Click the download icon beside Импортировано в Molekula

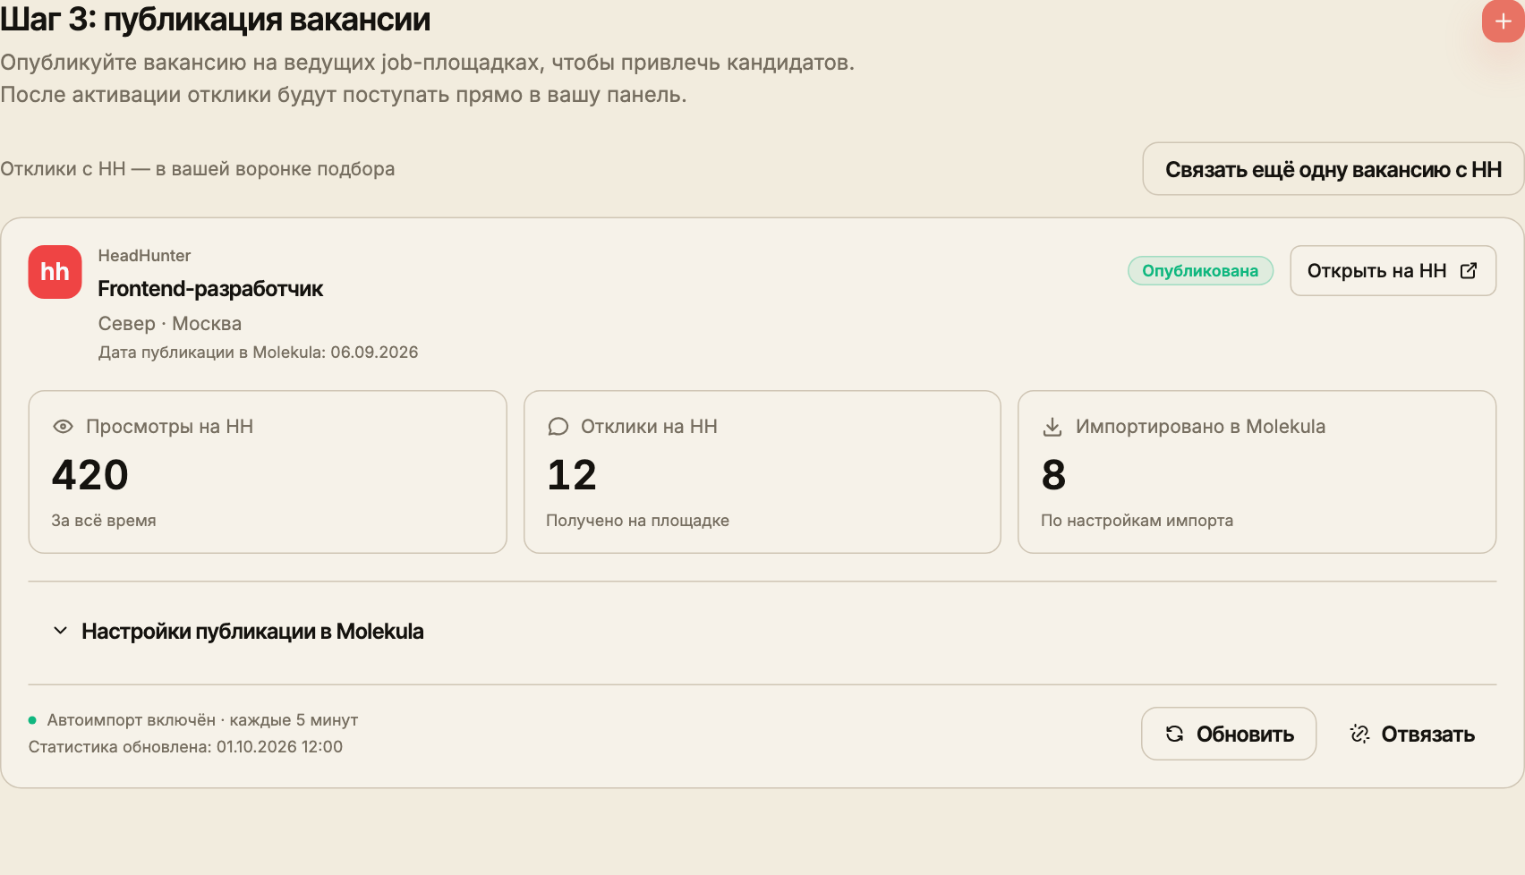(1052, 427)
